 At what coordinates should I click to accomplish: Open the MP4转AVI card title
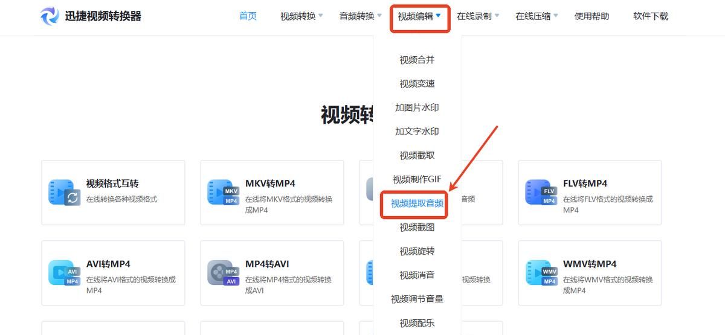point(267,264)
